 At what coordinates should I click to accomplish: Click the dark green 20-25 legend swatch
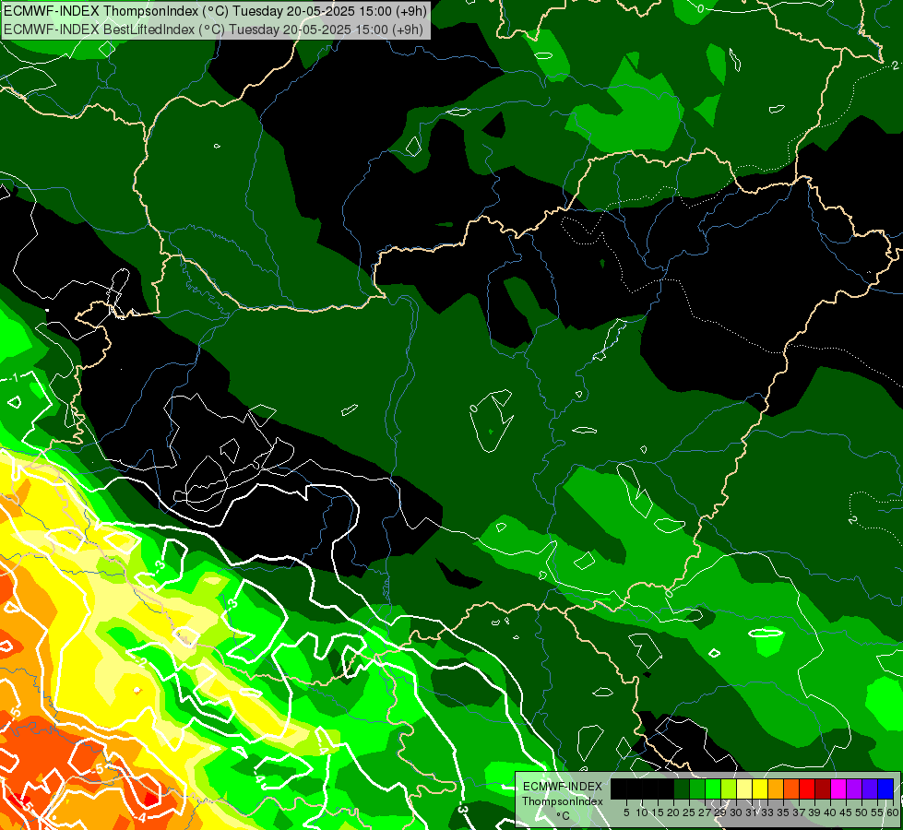tap(682, 788)
